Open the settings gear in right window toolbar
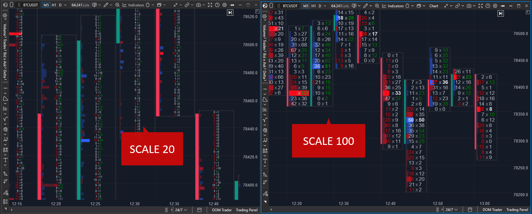 pos(495,6)
